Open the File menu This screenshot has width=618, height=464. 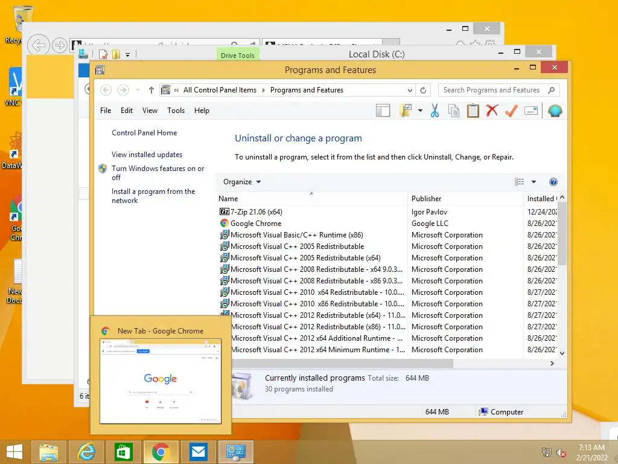click(x=106, y=111)
